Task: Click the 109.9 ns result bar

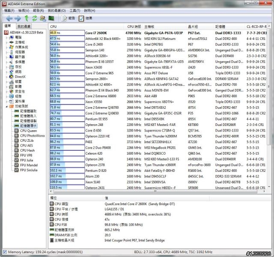Action: point(67,182)
